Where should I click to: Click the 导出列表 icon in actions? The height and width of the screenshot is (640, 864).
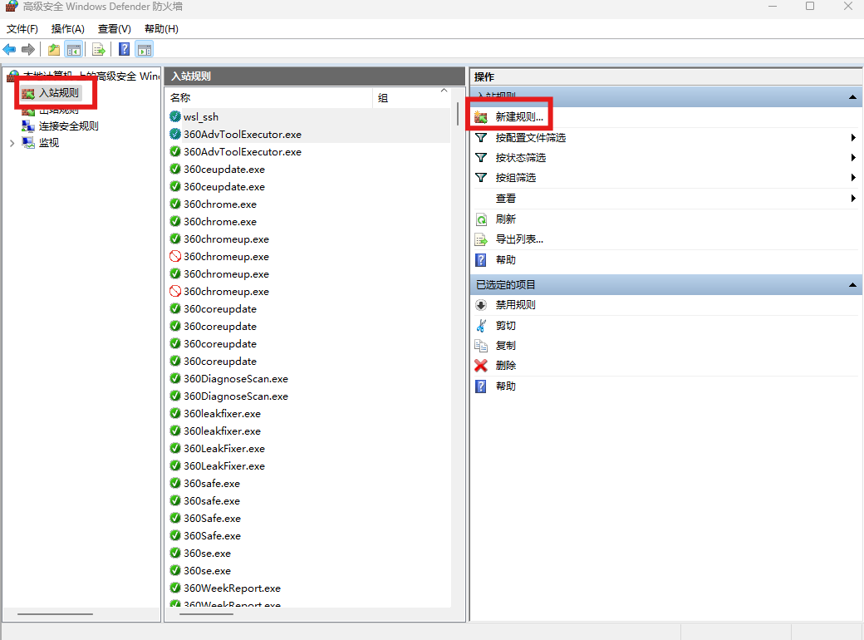[481, 239]
